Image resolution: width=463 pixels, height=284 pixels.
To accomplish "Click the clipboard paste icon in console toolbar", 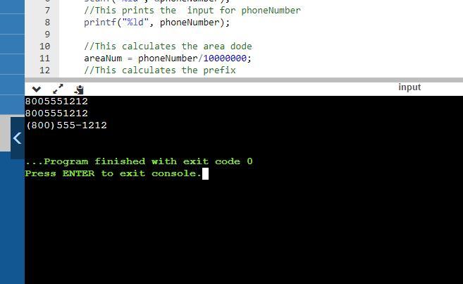I will tap(79, 89).
